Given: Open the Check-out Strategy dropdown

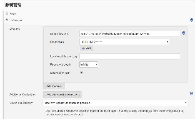Looking at the screenshot, I should 116,103.
